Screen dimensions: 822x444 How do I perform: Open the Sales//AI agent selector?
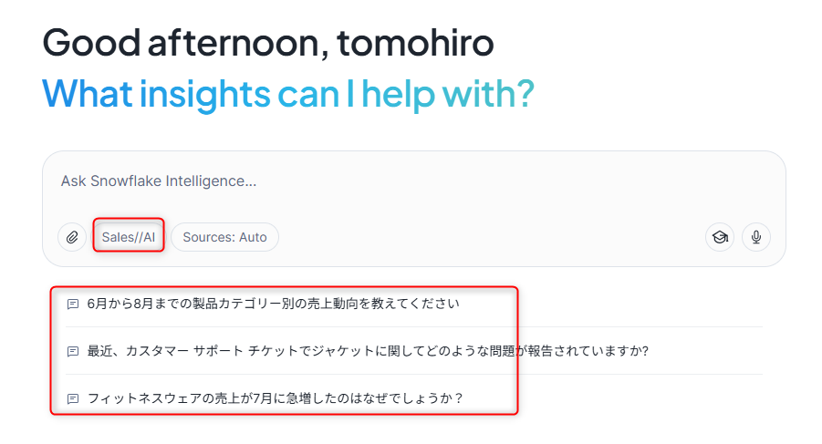pos(129,237)
